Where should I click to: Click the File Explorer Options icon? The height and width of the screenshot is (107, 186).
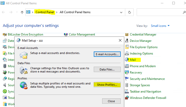127,47
